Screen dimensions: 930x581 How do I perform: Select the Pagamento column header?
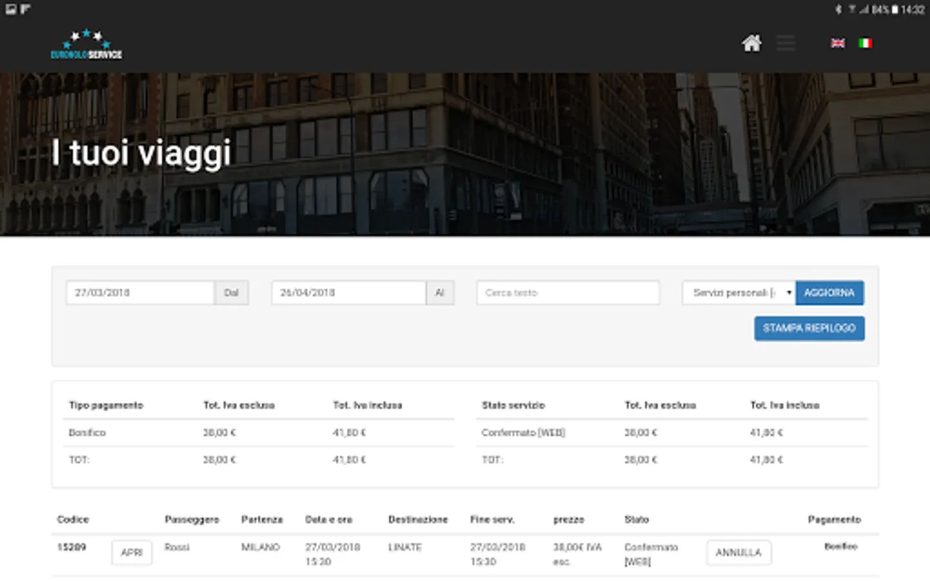click(834, 520)
